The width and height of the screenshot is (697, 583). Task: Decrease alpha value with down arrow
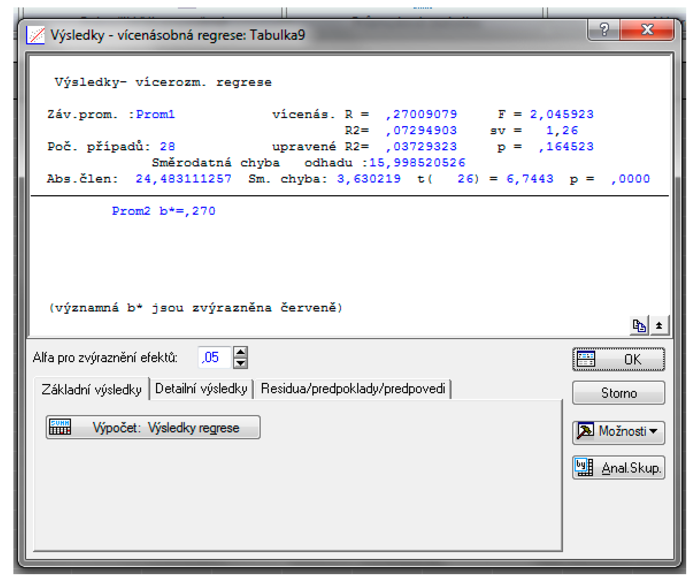point(240,363)
